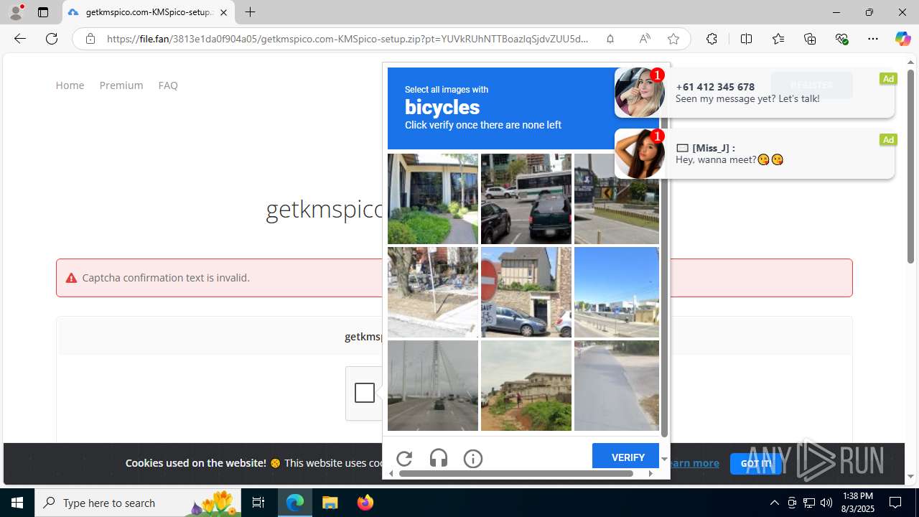Select the red sign and house tile
Viewport: 919px width, 517px height.
coord(526,292)
